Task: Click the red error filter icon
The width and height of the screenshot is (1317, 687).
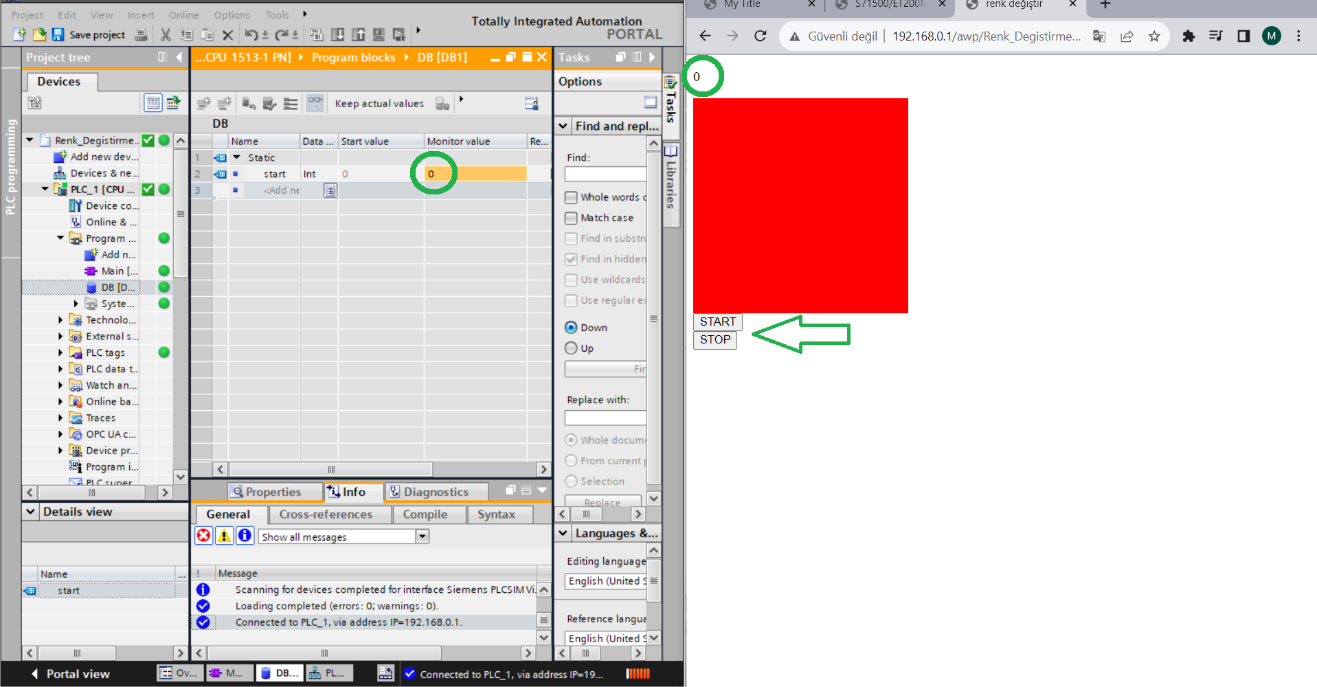Action: pyautogui.click(x=204, y=536)
